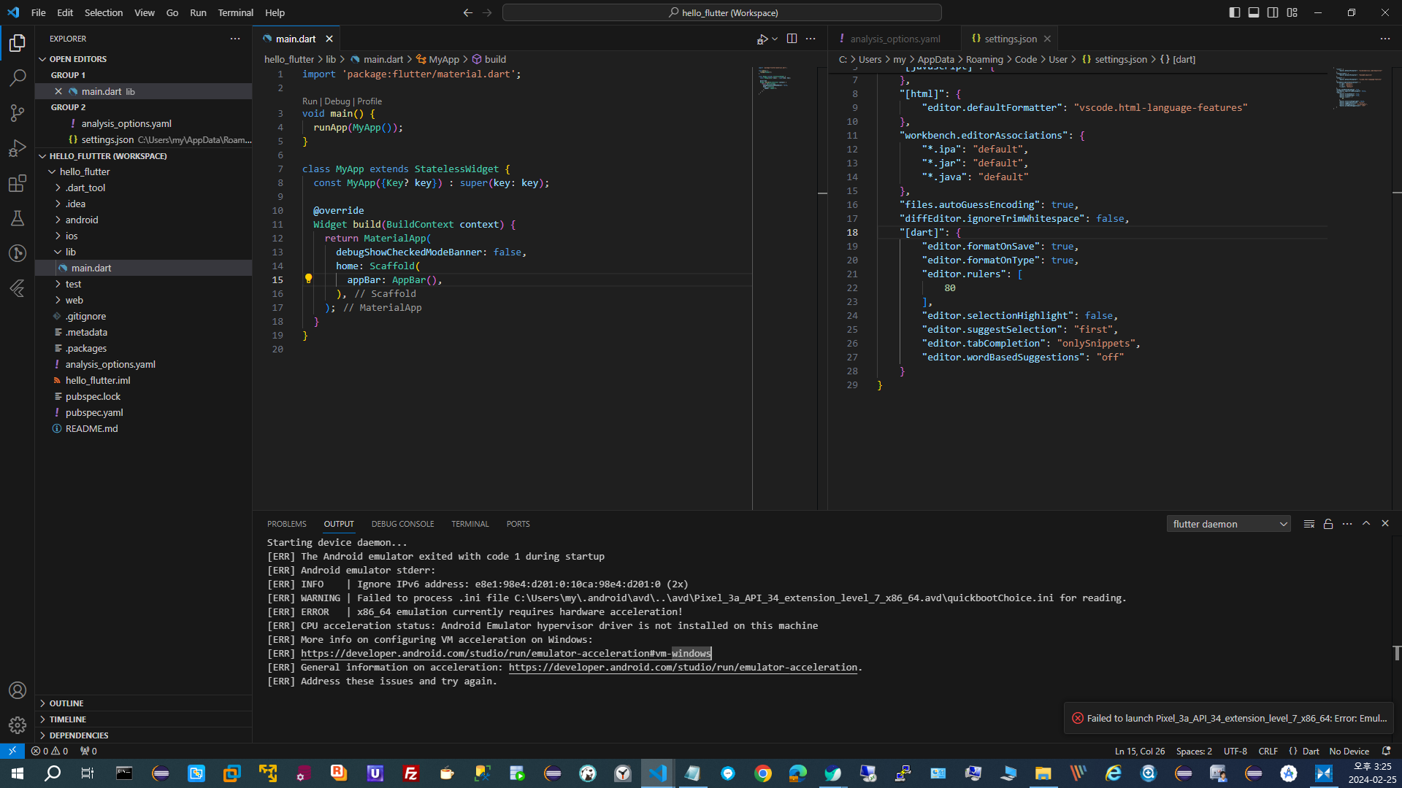Customize layout icon in title bar
Image resolution: width=1402 pixels, height=788 pixels.
point(1292,12)
